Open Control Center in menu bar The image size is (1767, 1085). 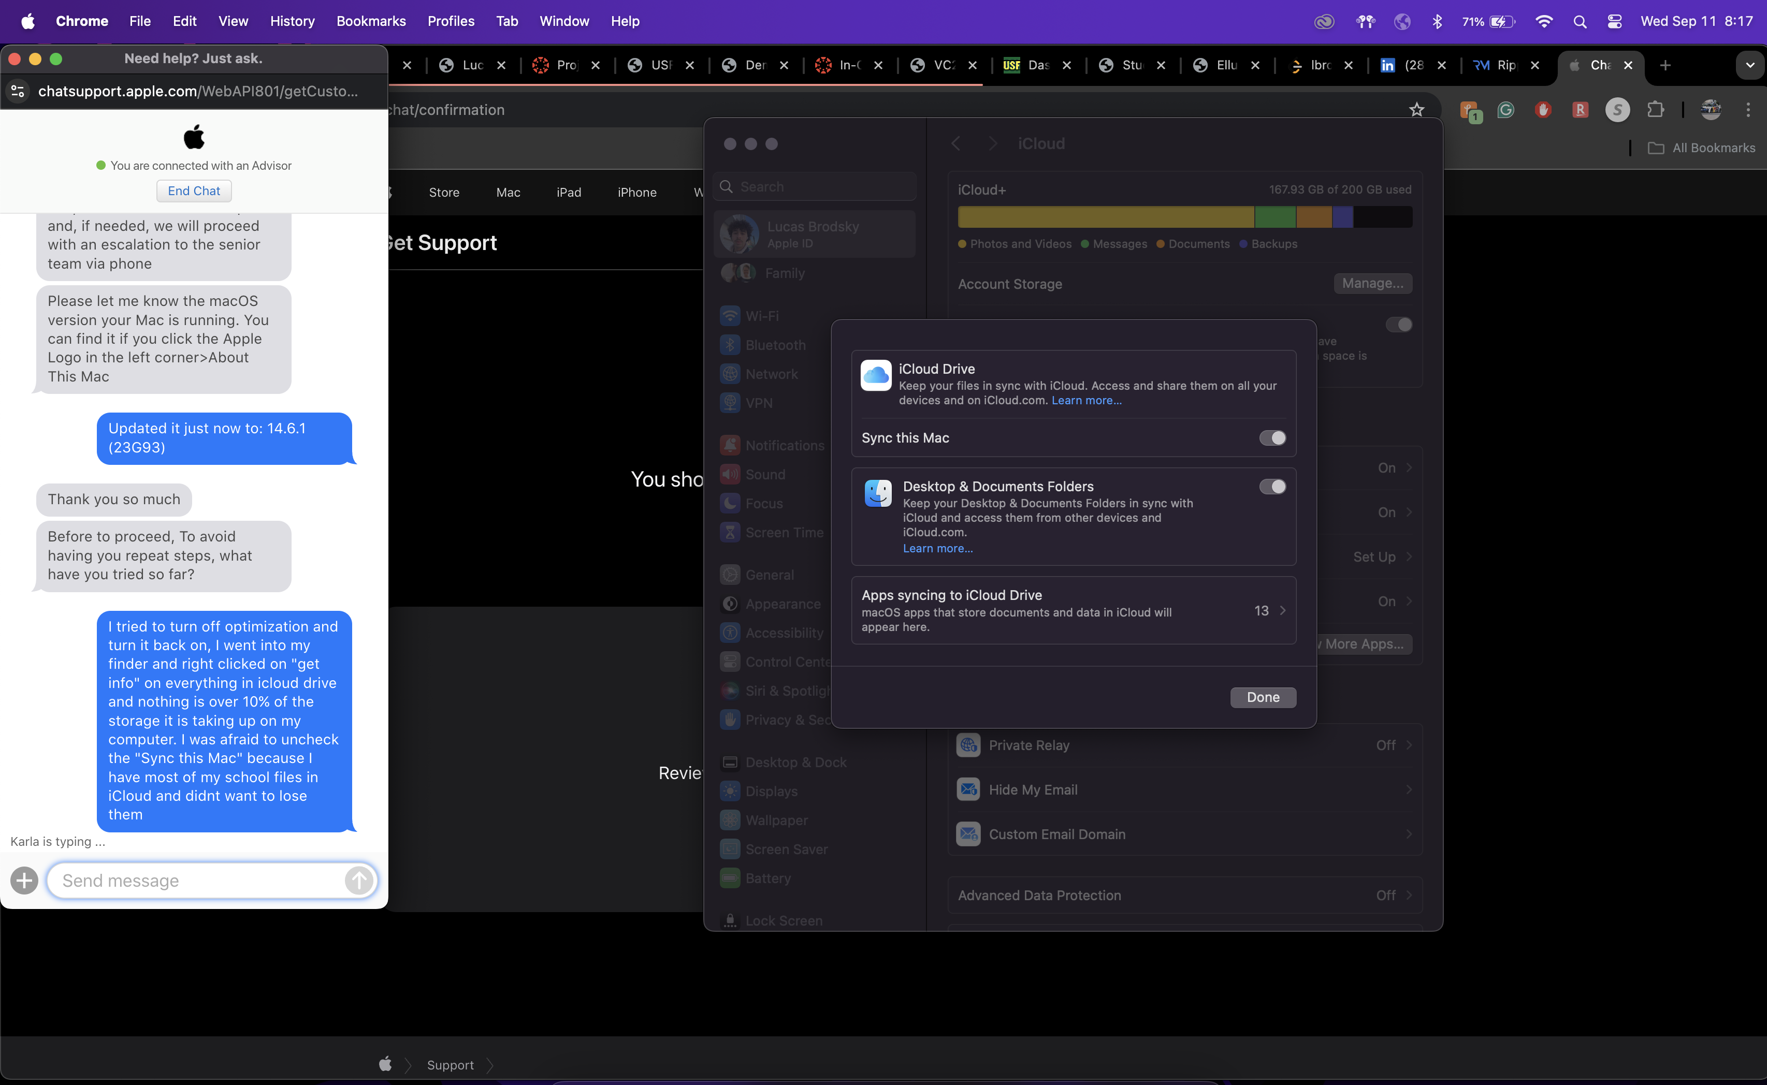tap(1614, 22)
